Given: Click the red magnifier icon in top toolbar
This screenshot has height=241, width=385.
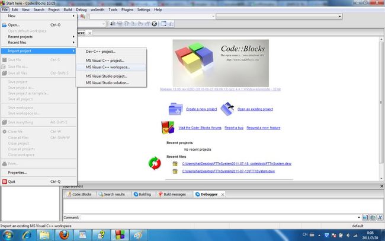Looking at the screenshot, I should pyautogui.click(x=83, y=16).
